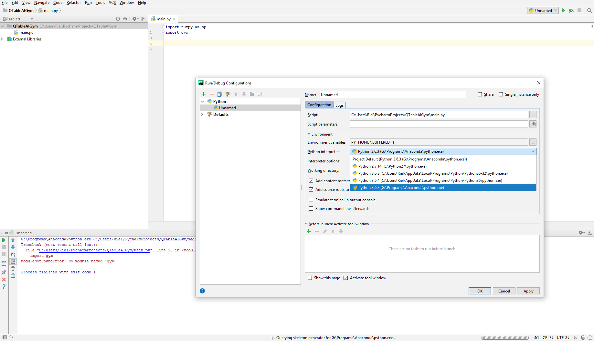Image resolution: width=594 pixels, height=341 pixels.
Task: Sort configurations alphabetically
Action: coord(260,94)
